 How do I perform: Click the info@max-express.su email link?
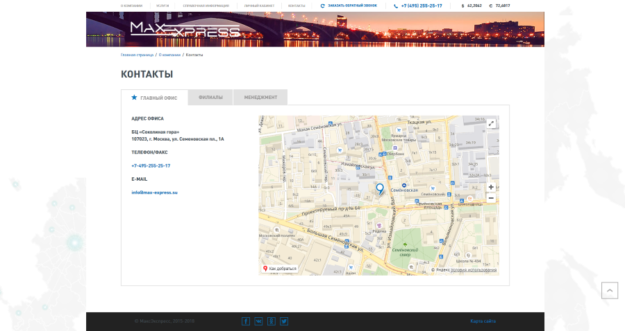pos(155,193)
